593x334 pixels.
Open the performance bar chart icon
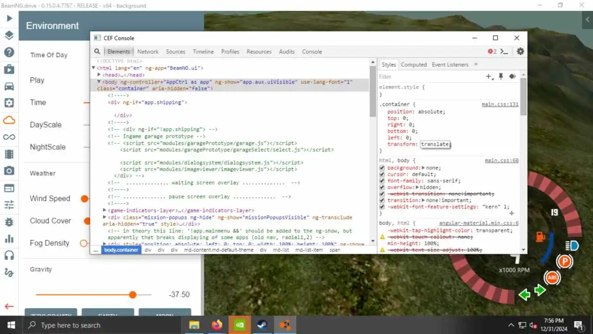point(9,238)
